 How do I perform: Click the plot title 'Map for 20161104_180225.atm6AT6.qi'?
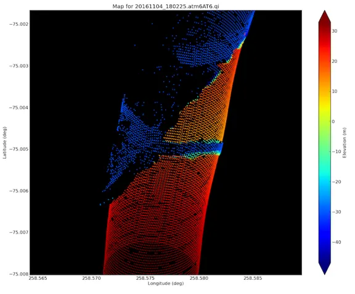click(x=166, y=6)
